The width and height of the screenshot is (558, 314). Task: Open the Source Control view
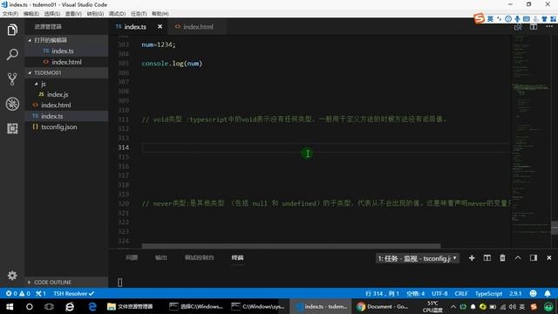tap(12, 79)
